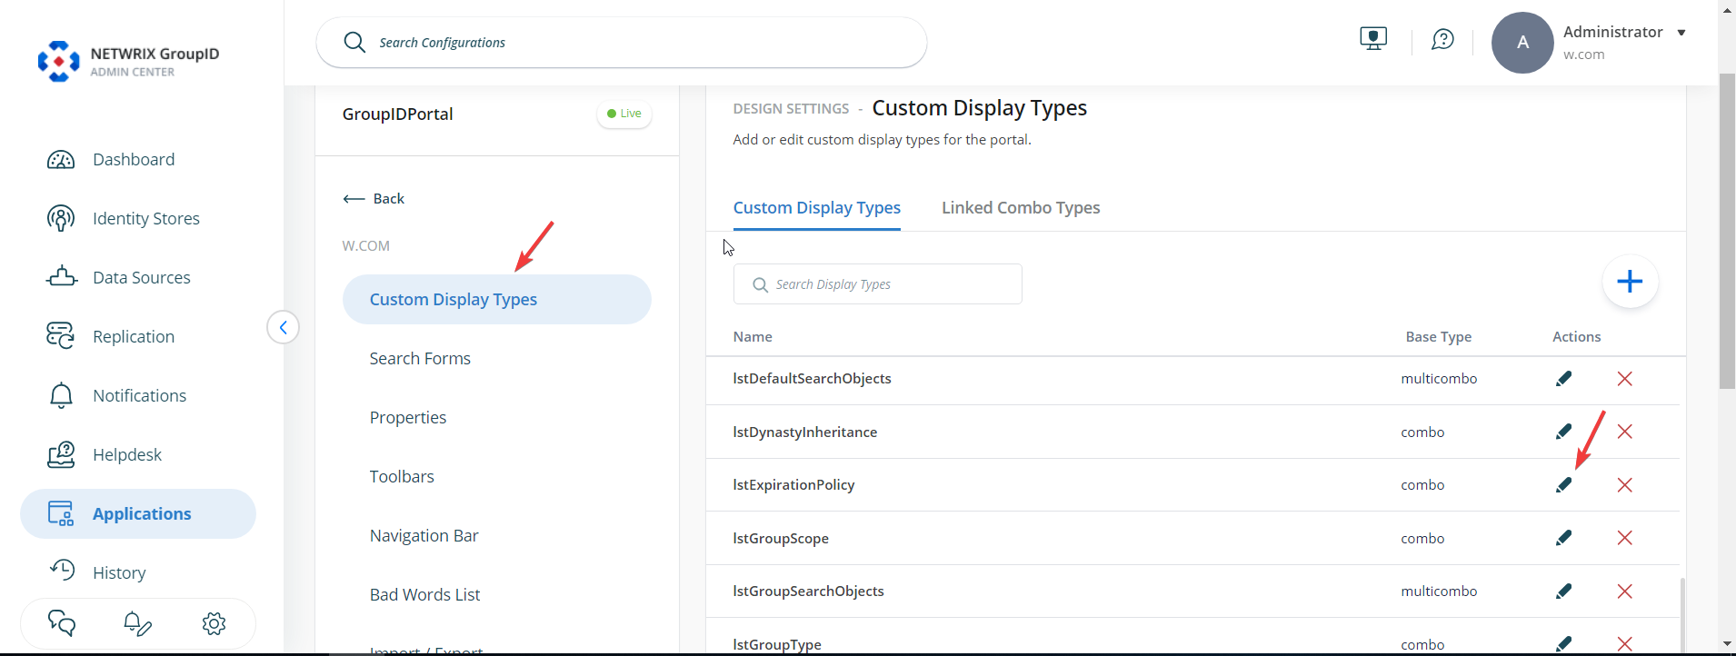Edit lstGroupScope display type
The height and width of the screenshot is (656, 1736).
click(x=1563, y=538)
